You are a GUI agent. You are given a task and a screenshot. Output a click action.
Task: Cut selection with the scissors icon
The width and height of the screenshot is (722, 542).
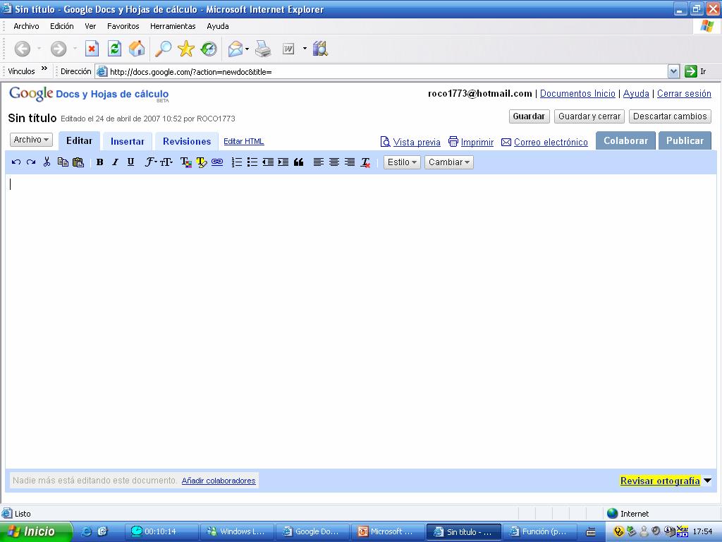pyautogui.click(x=47, y=162)
